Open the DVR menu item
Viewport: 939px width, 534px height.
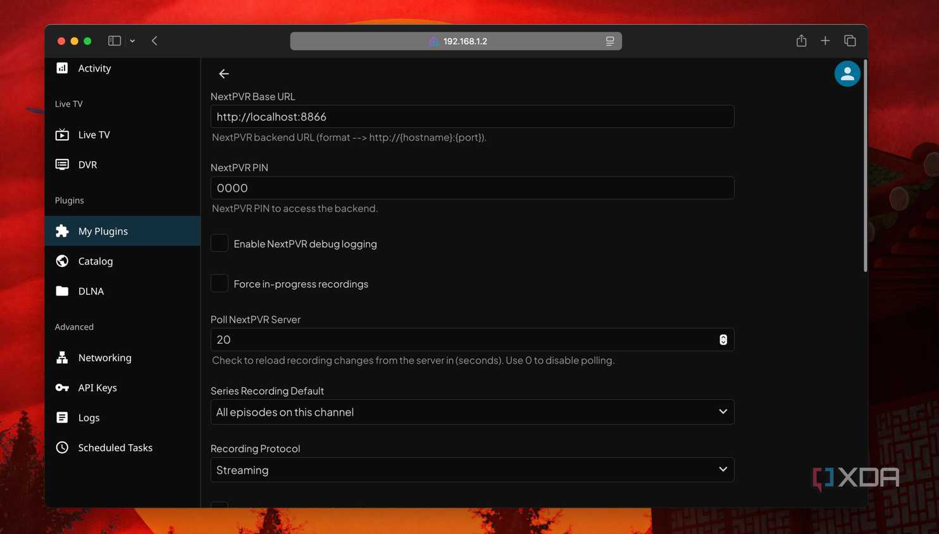(x=123, y=165)
